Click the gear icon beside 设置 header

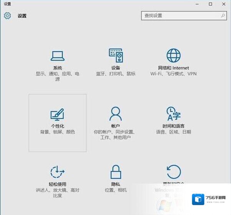[x=7, y=16]
